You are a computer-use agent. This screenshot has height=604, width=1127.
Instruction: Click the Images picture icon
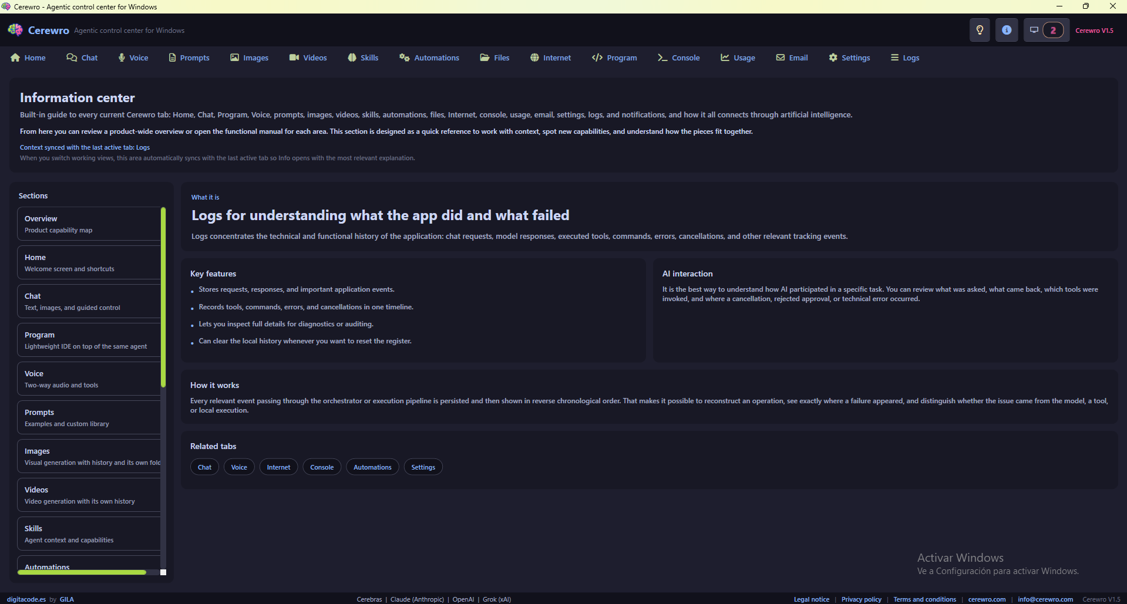[234, 58]
